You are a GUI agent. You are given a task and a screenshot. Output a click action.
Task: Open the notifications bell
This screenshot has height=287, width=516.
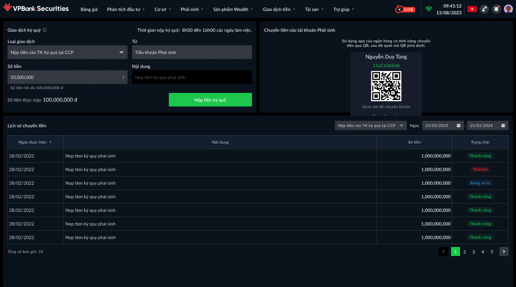496,9
